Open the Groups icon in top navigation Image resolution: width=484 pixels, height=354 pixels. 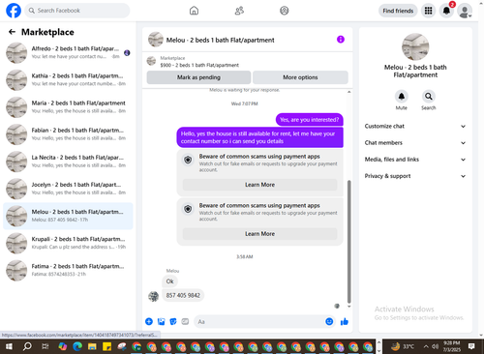tap(285, 11)
